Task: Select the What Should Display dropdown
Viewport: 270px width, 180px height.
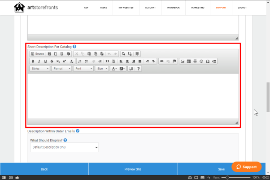Action: [x=64, y=147]
